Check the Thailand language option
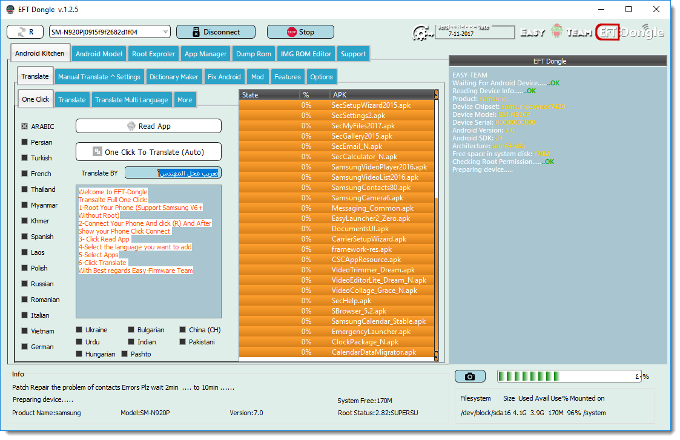 25,189
